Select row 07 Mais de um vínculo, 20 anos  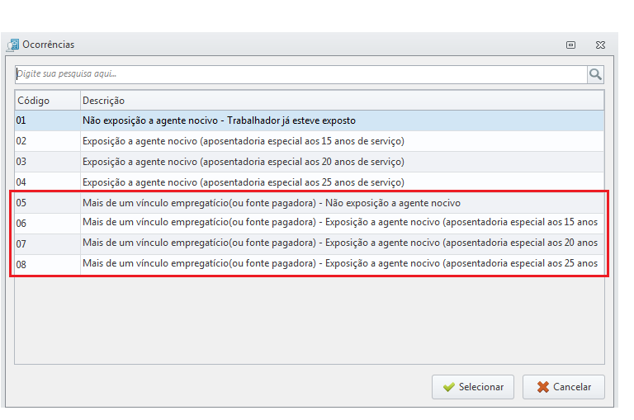(310, 244)
